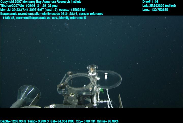Click the Mon Jul 30 23:17:41 timestamp

(29, 10)
